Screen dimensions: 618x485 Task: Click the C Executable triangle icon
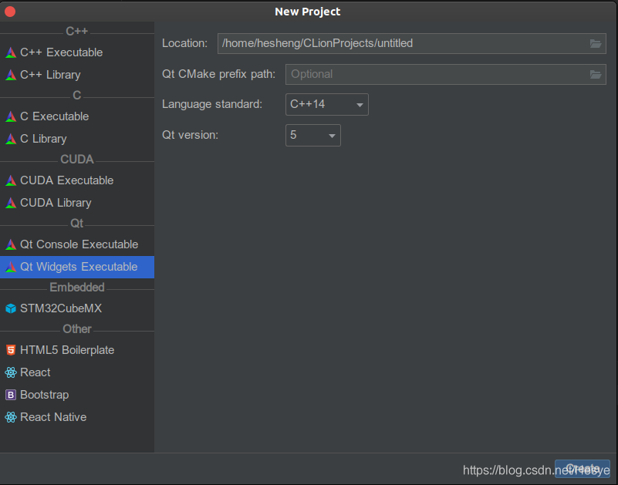coord(11,116)
